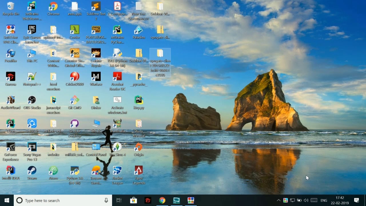Select the Cuisine Royale desktop shortcut
Screen dimensions: 366x206
click(96, 58)
